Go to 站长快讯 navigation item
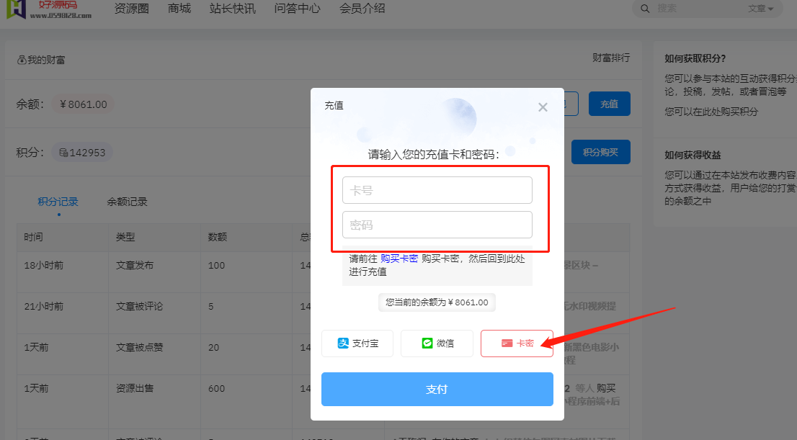The width and height of the screenshot is (797, 440). pyautogui.click(x=232, y=9)
